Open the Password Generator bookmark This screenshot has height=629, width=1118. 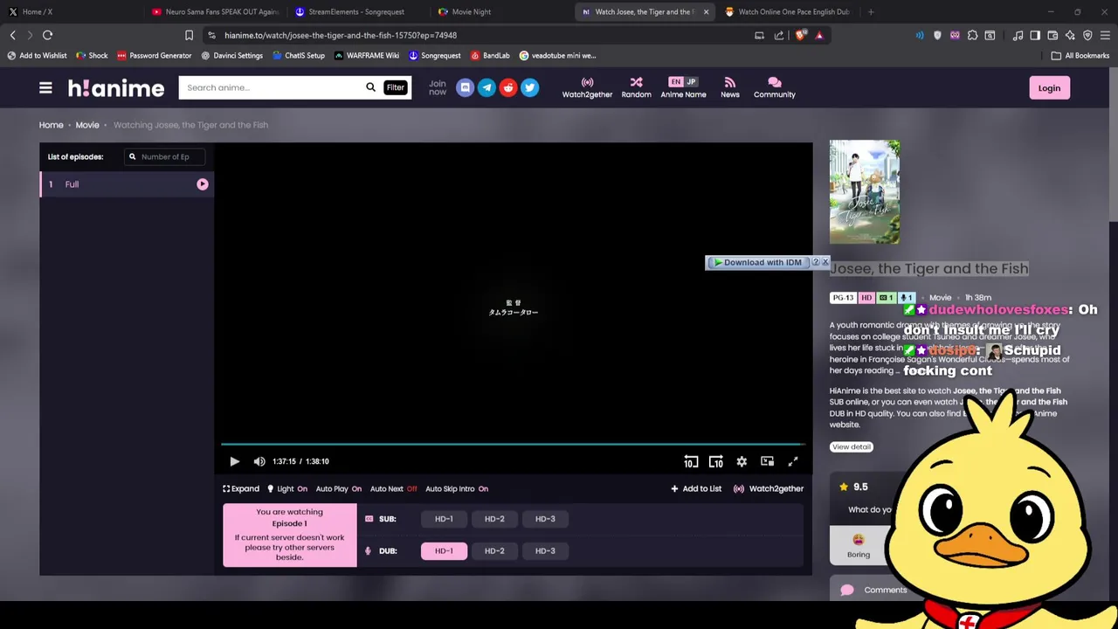154,55
